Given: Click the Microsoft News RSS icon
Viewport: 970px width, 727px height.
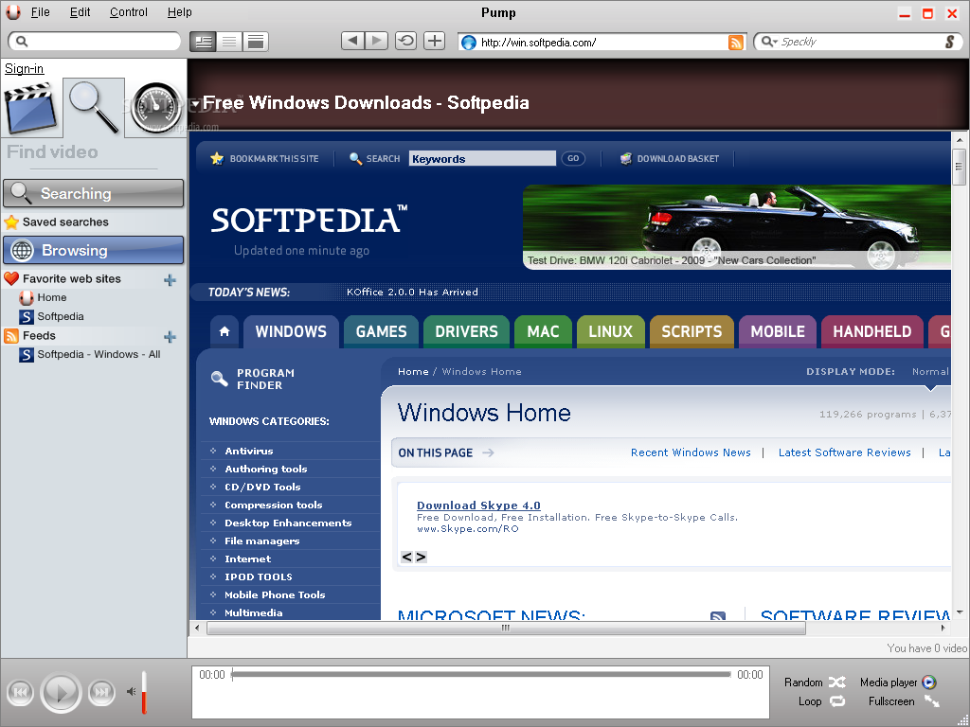Looking at the screenshot, I should pyautogui.click(x=718, y=615).
